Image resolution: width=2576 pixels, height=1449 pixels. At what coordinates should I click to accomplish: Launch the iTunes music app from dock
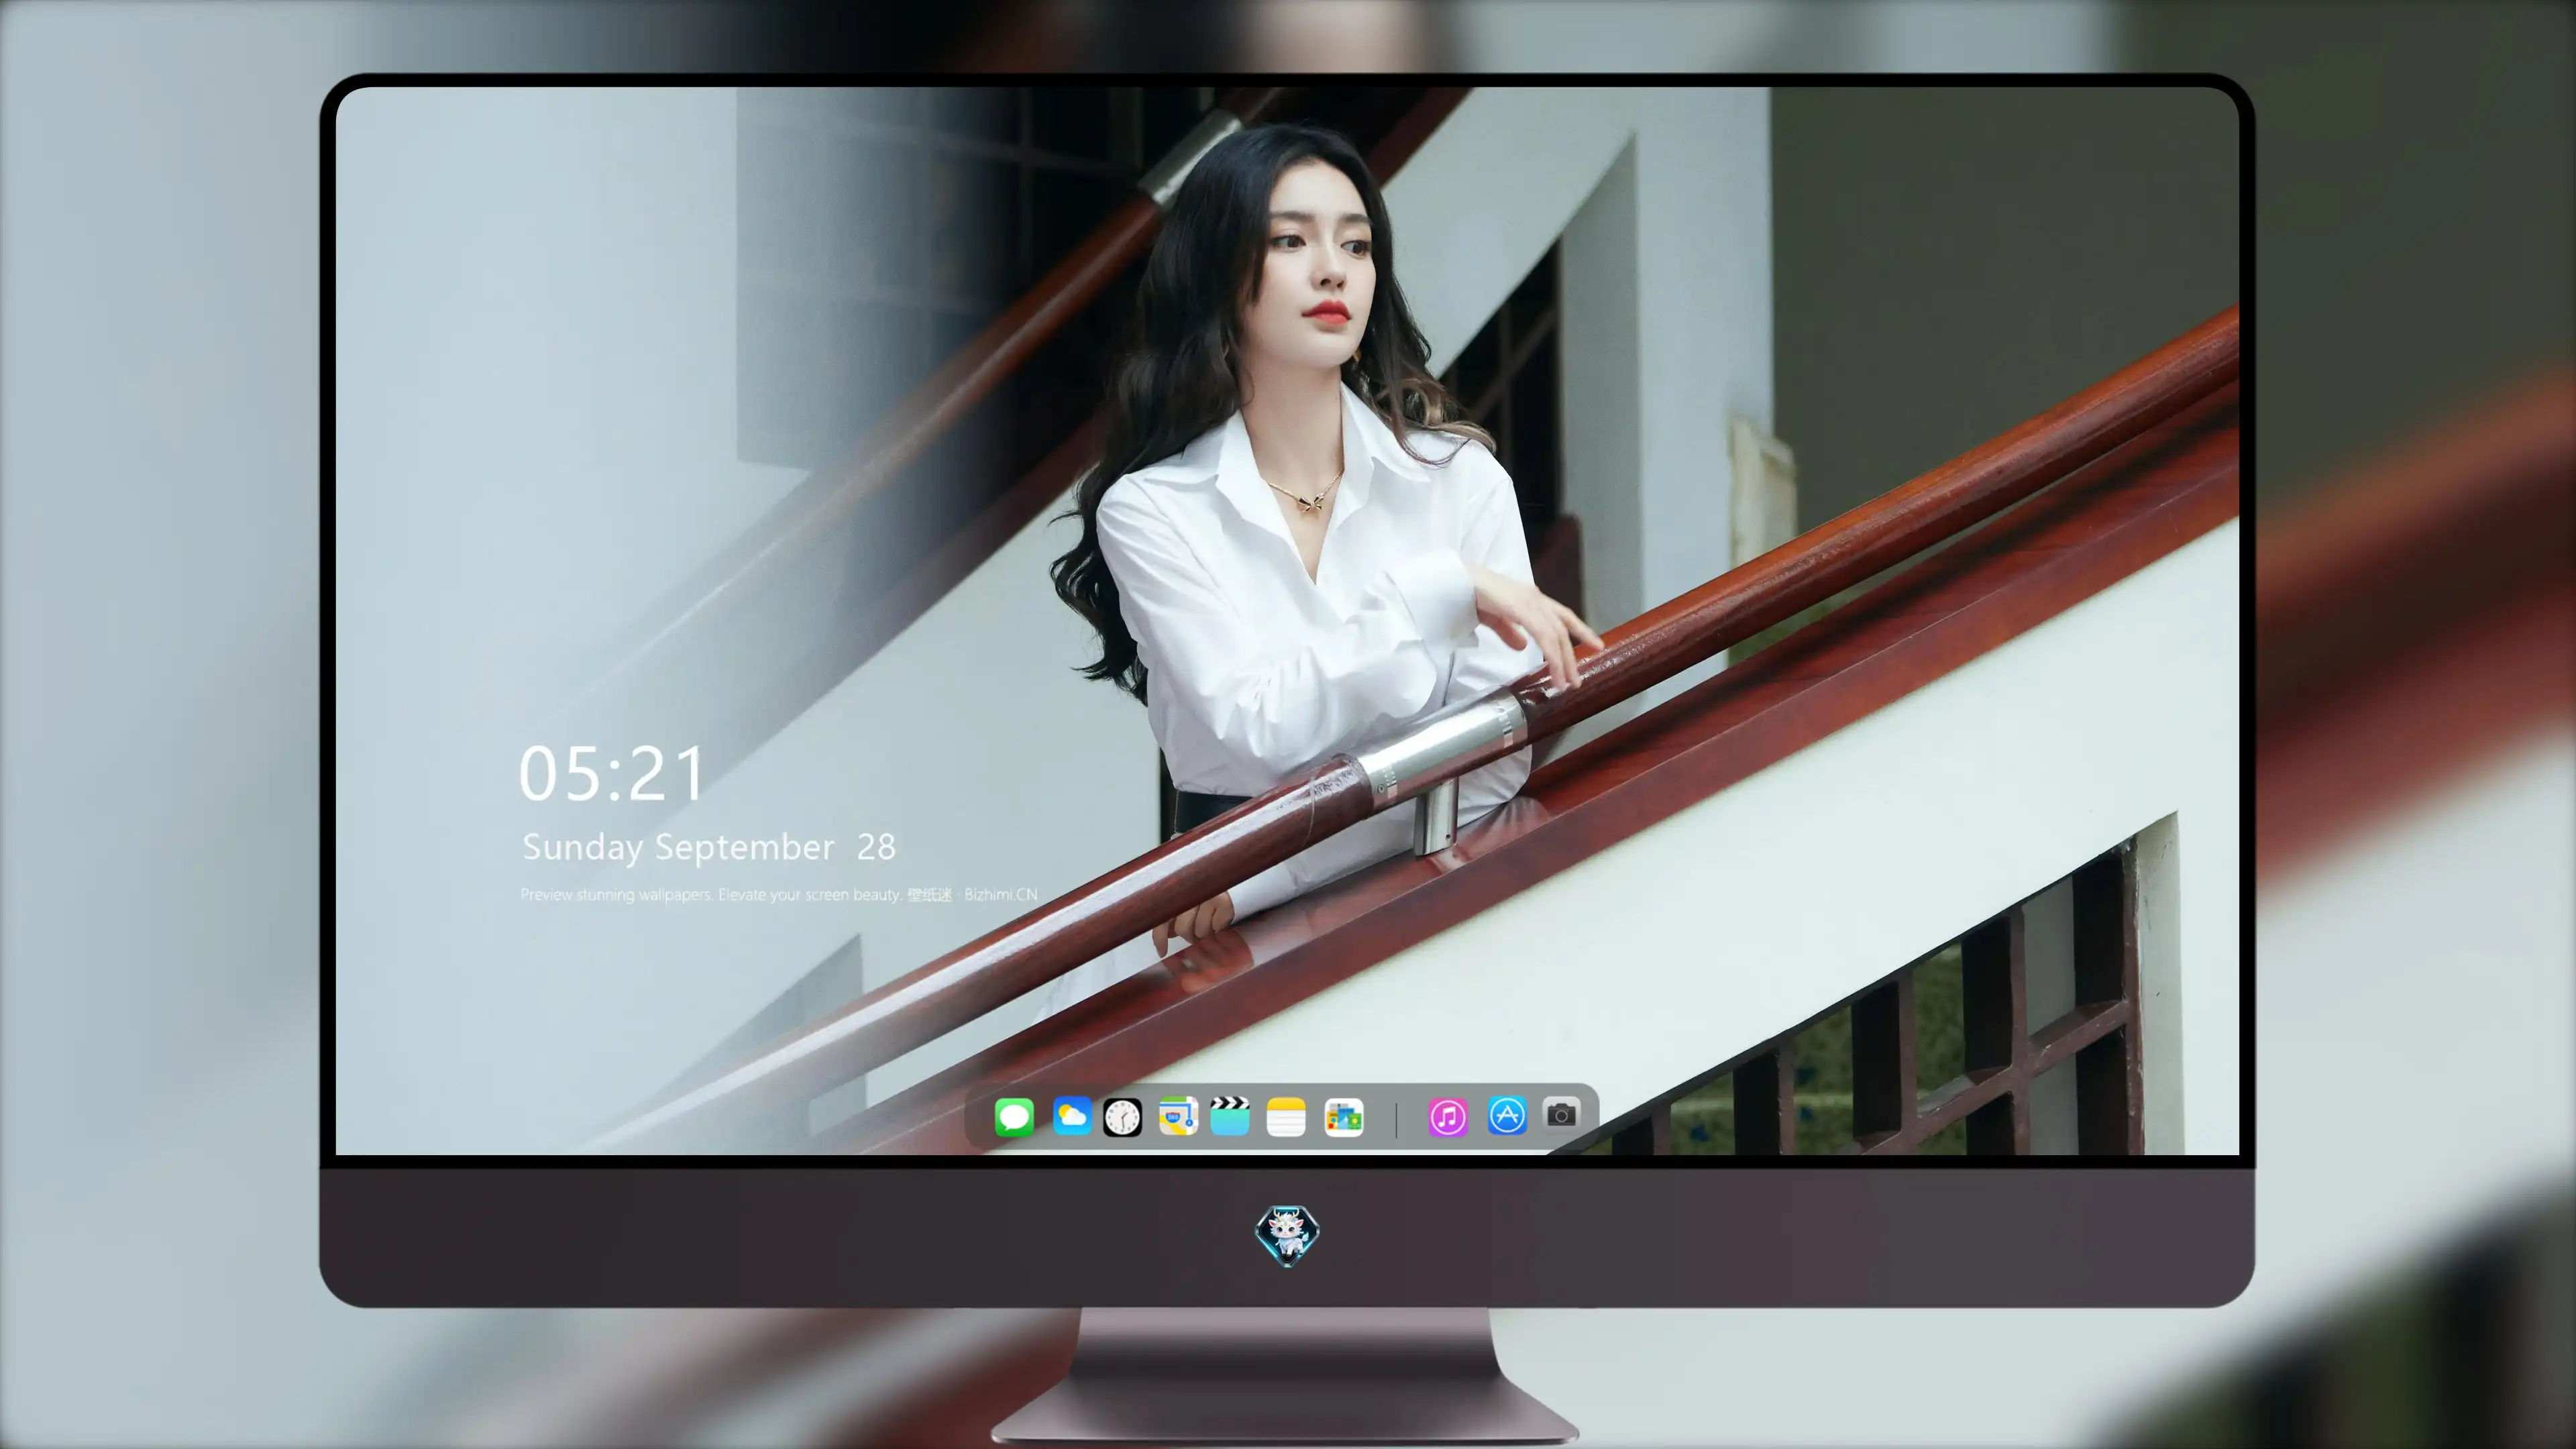click(1448, 1117)
